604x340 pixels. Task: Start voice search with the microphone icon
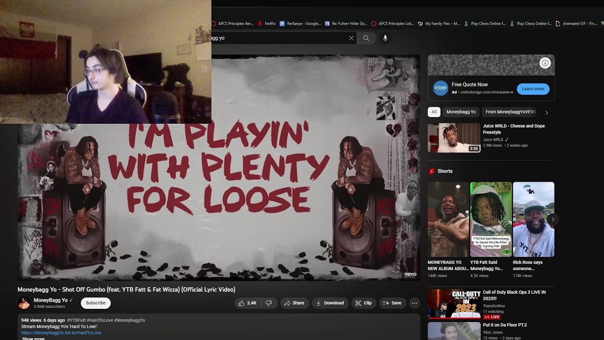pos(385,38)
